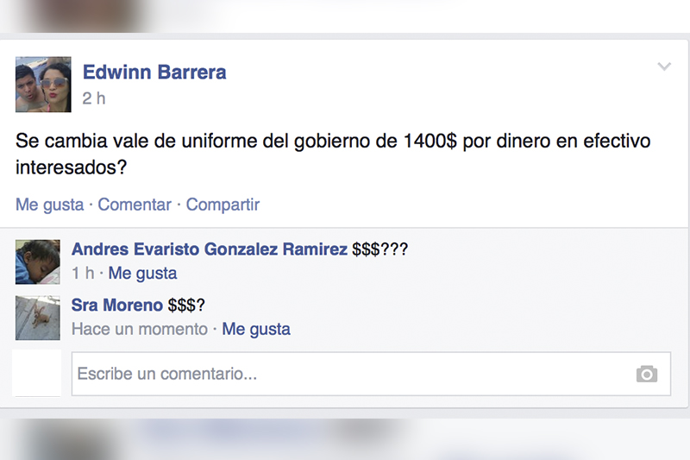
Task: Like the post with Me gusta
Action: tap(50, 205)
